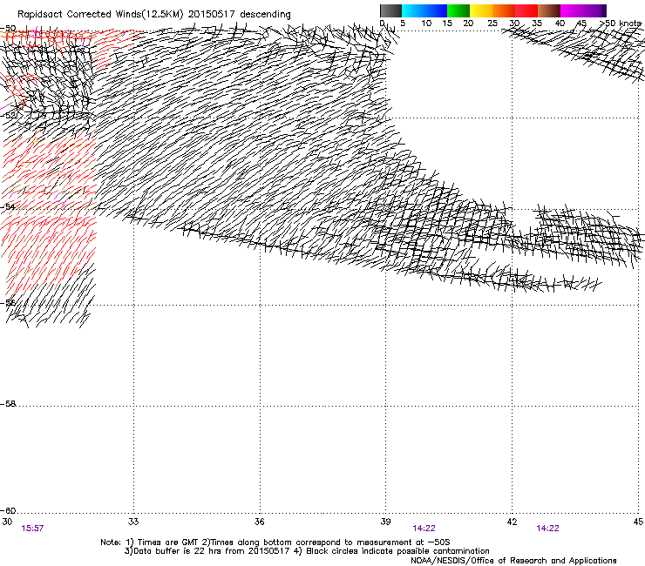Click the longitude label '42'
Viewport: 645px width, 566px height.
512,522
